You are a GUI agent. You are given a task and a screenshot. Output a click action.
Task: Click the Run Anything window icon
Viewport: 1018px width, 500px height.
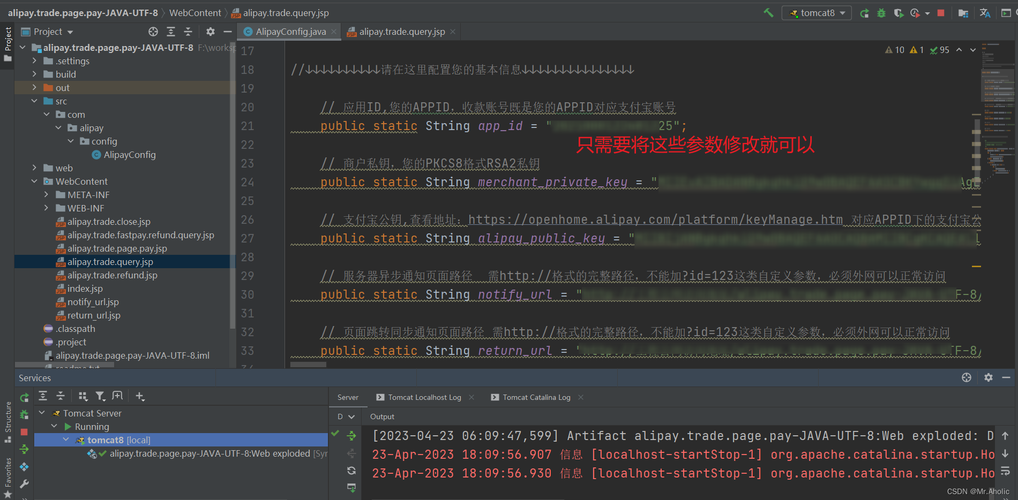(1006, 13)
